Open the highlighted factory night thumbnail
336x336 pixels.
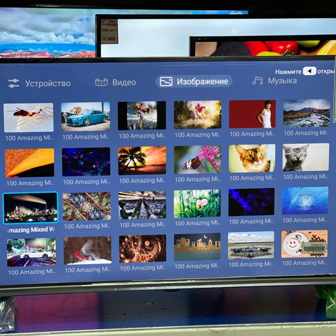[x=30, y=208]
